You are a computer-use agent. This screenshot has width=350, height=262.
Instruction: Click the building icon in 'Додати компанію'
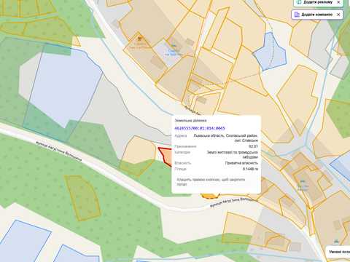297,15
